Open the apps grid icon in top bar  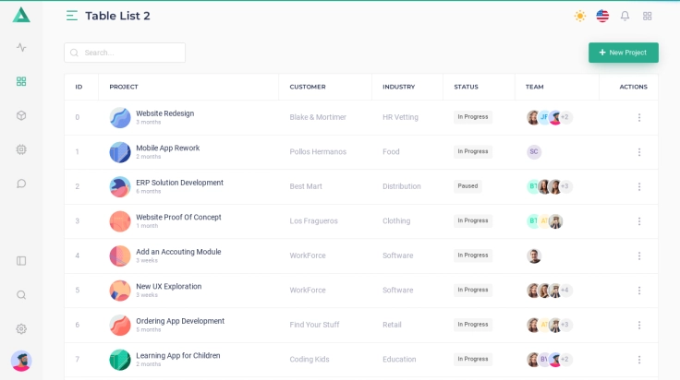647,16
